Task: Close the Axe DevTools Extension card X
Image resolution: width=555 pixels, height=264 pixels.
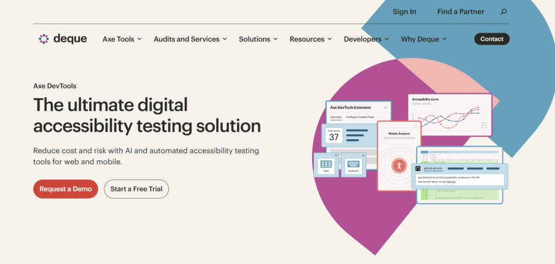Action: pos(385,108)
